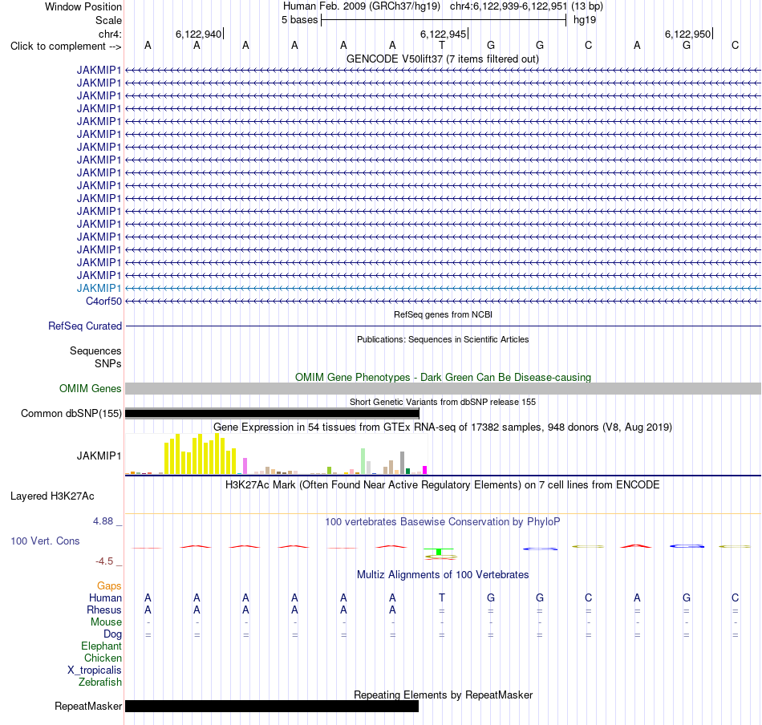762x725 pixels.
Task: Click the RepeatMasker track label
Action: coord(88,706)
